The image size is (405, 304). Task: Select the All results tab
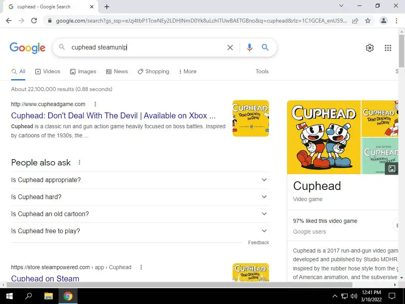coord(18,72)
